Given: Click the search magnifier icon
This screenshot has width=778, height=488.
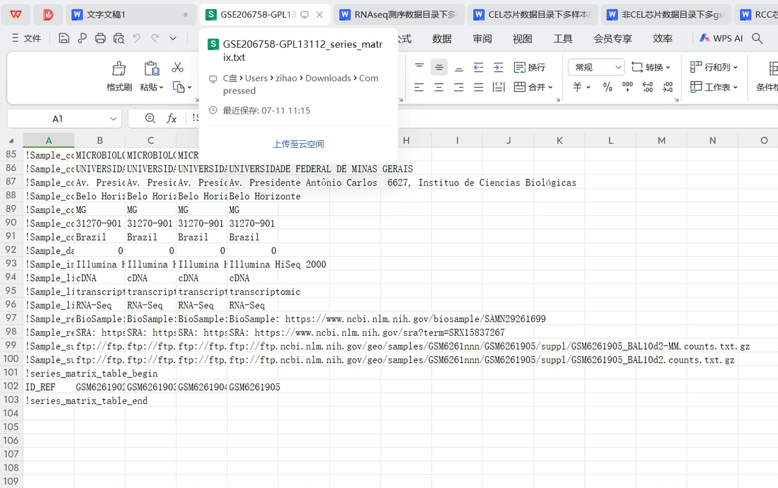Looking at the screenshot, I should click(757, 39).
